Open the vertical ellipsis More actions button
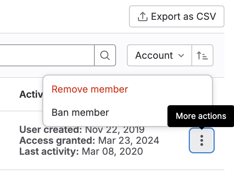Image resolution: width=234 pixels, height=179 pixels. [x=202, y=140]
